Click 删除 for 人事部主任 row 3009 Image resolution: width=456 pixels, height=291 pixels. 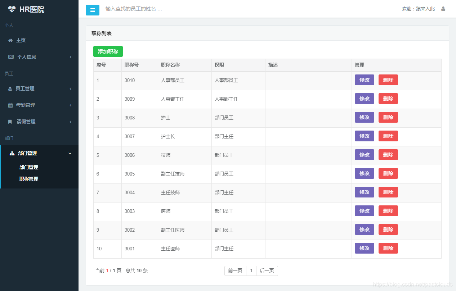388,99
